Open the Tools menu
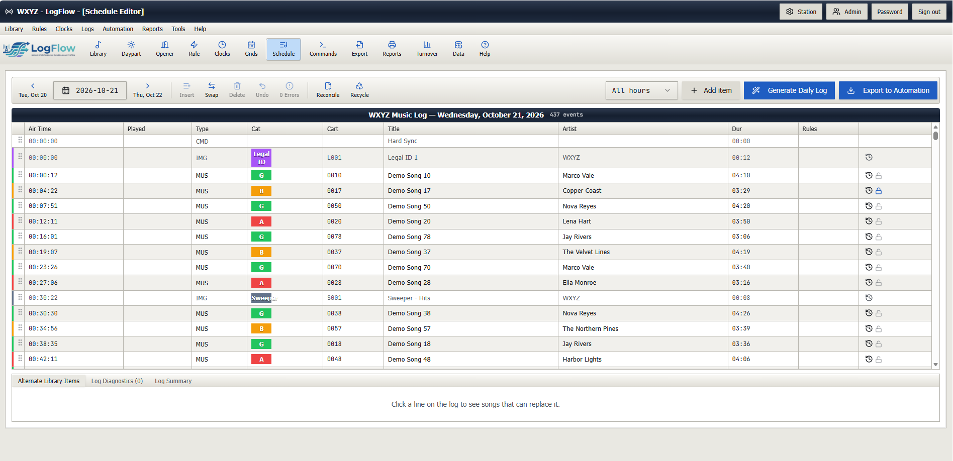Image resolution: width=953 pixels, height=461 pixels. click(x=178, y=29)
